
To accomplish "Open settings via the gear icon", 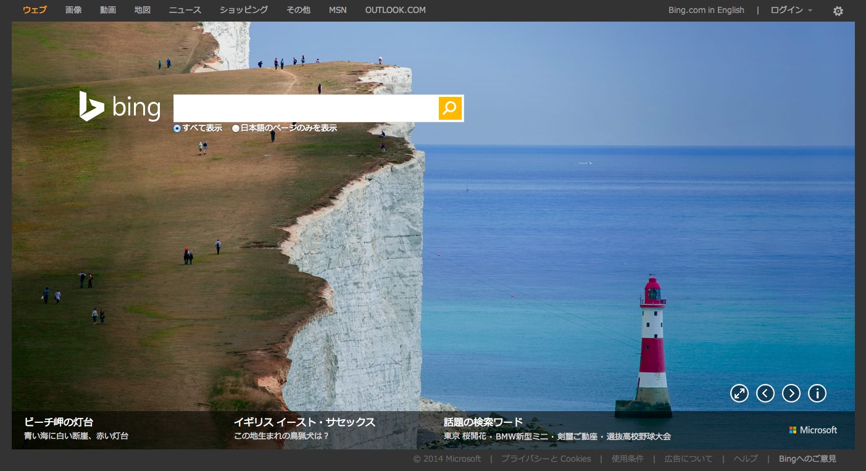I will point(838,11).
